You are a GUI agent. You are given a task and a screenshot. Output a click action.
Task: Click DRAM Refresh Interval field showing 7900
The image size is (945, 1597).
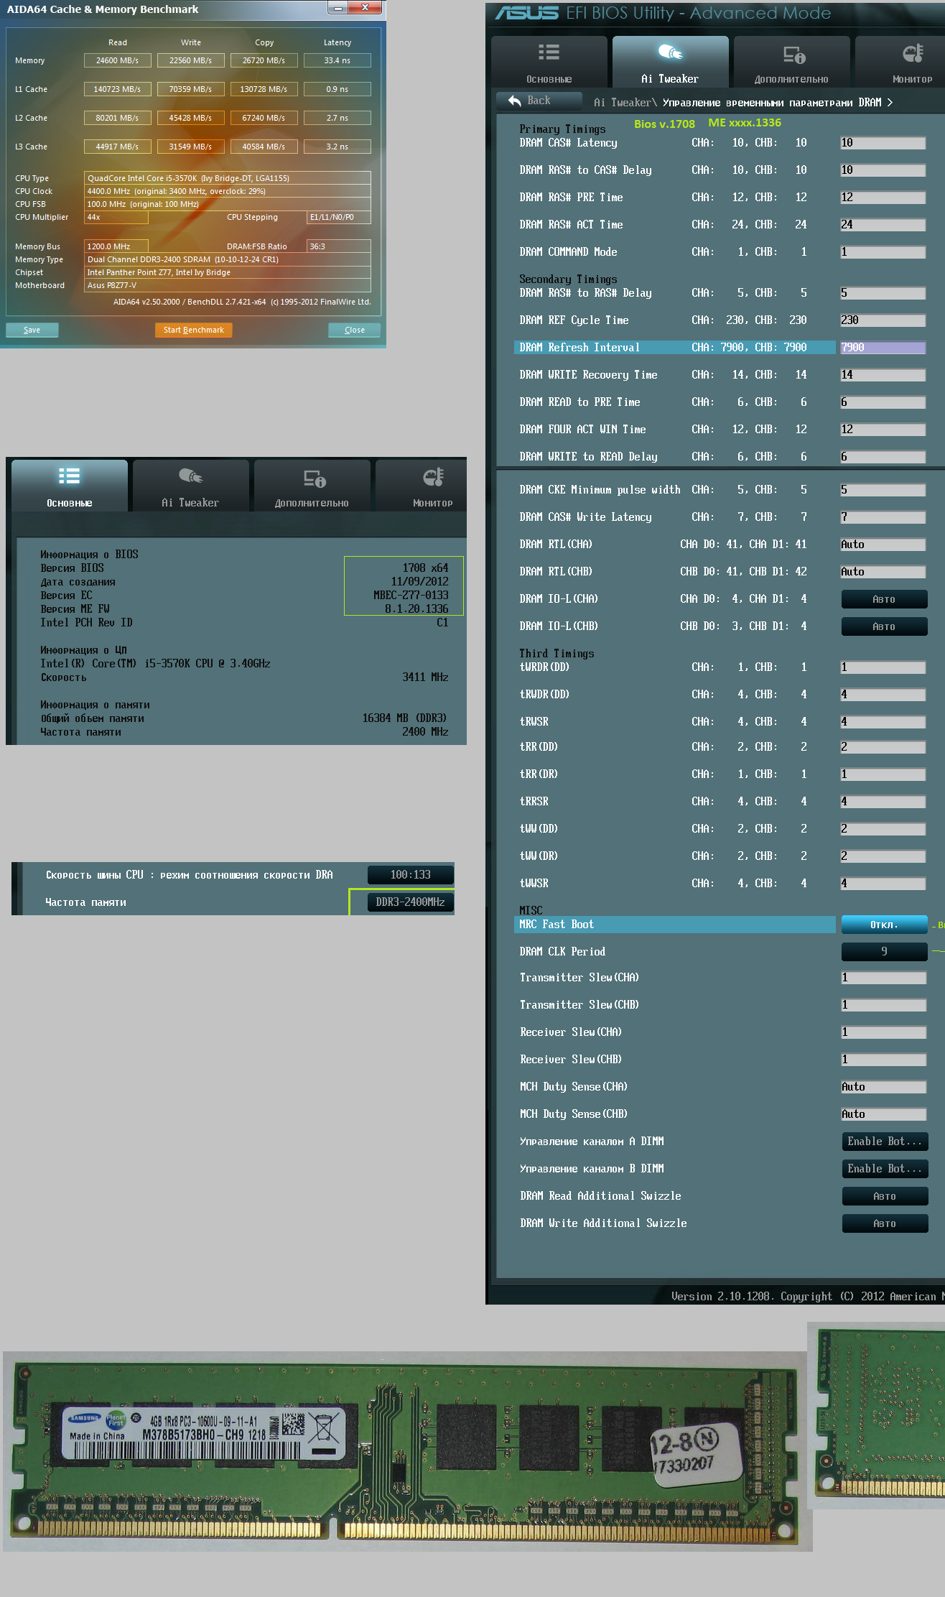883,348
